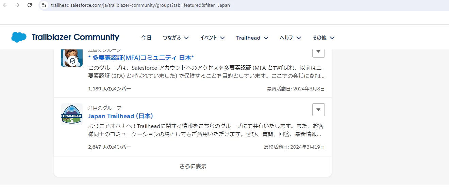Expand the つながる menu
Screen dimensions: 449x194
click(x=176, y=38)
